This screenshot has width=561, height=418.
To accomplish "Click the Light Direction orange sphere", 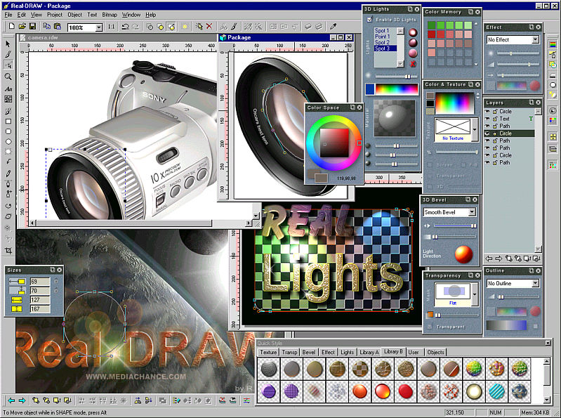I will (463, 254).
